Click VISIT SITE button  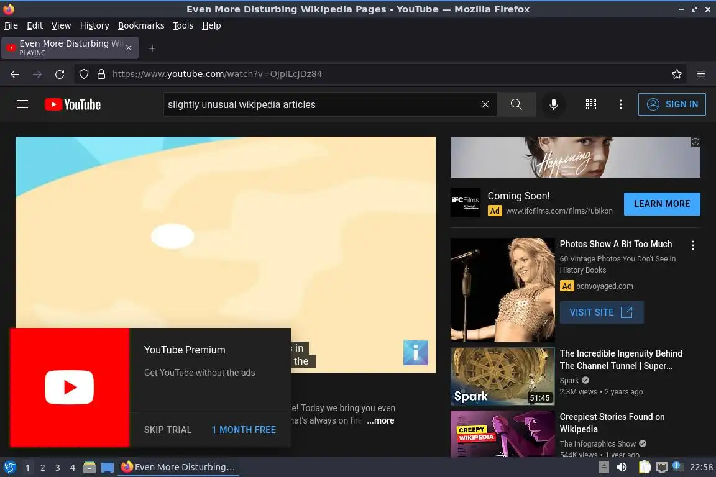coord(602,312)
